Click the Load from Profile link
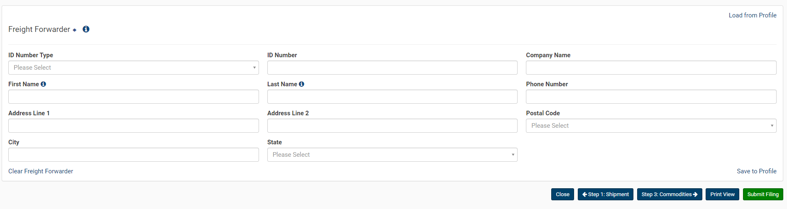This screenshot has height=209, width=787. (752, 15)
